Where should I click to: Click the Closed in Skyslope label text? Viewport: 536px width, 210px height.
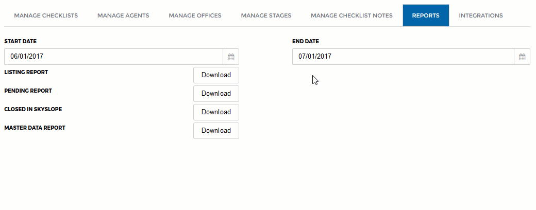(x=33, y=109)
